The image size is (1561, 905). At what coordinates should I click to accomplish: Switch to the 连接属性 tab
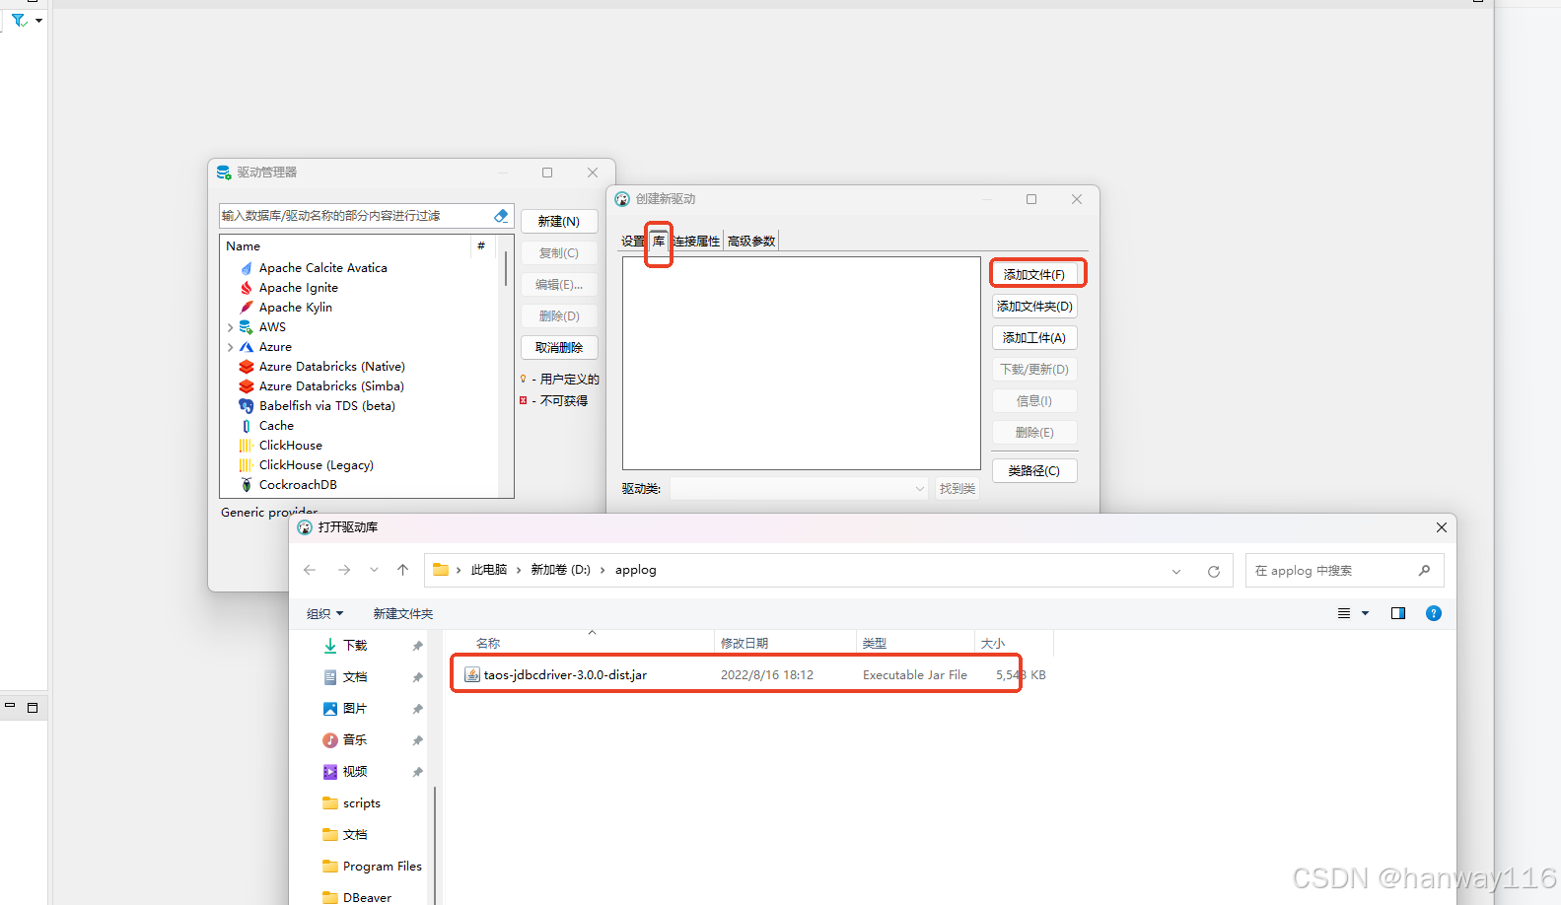pyautogui.click(x=696, y=242)
